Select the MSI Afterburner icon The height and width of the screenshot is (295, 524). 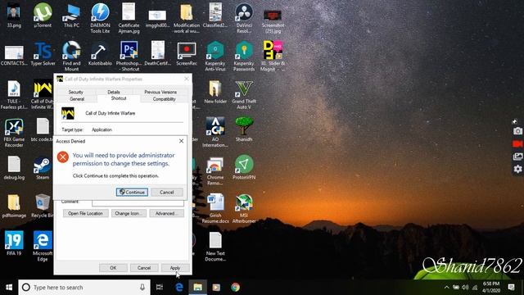[244, 208]
